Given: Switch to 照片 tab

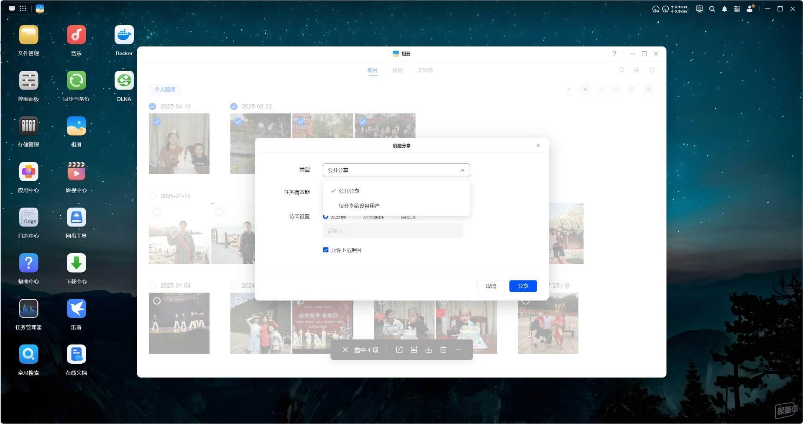Looking at the screenshot, I should point(373,70).
